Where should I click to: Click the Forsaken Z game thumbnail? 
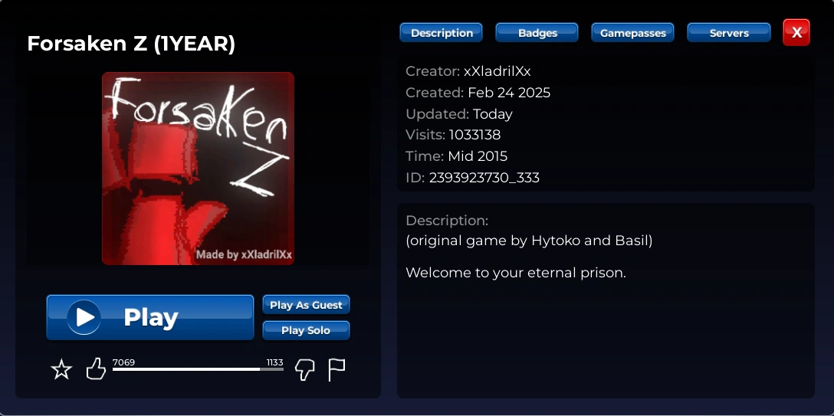coord(198,169)
